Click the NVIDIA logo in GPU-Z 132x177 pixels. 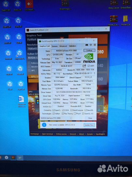coord(89,58)
